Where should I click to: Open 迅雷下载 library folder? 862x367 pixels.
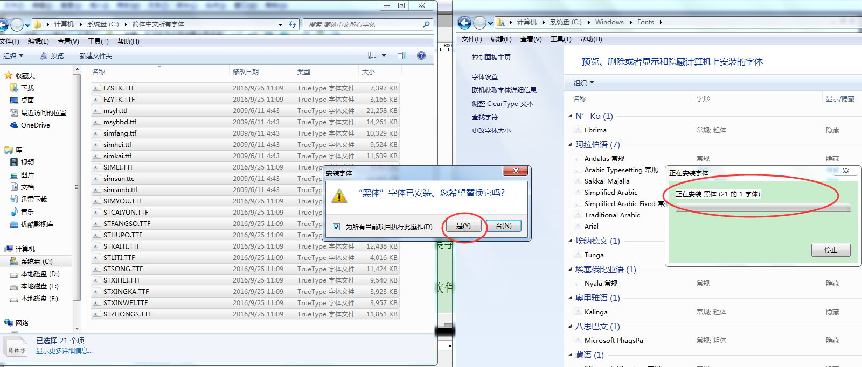[33, 200]
